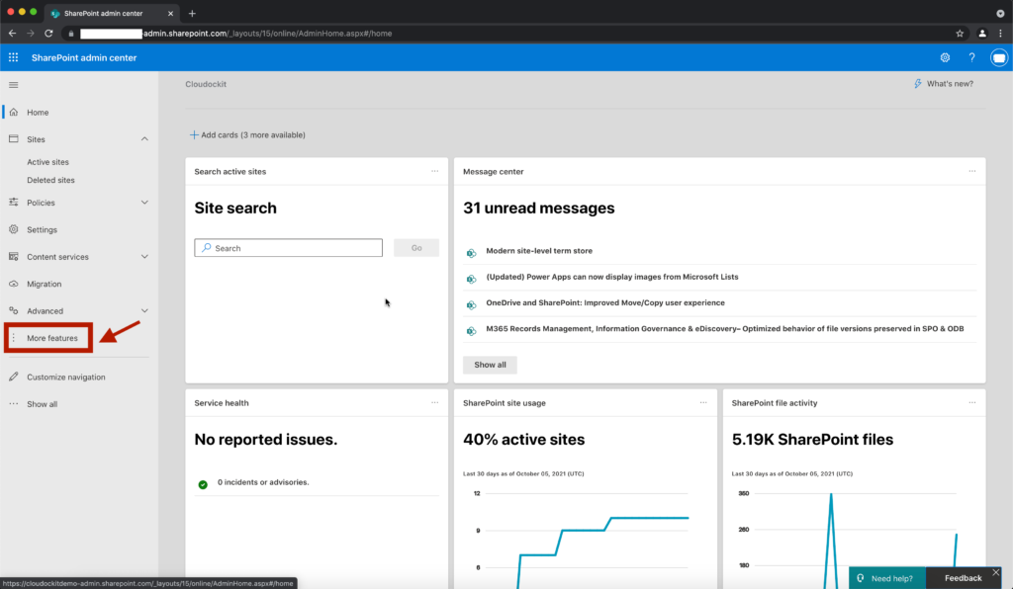Click the Settings gear nav icon
Image resolution: width=1013 pixels, height=589 pixels.
[x=14, y=229]
